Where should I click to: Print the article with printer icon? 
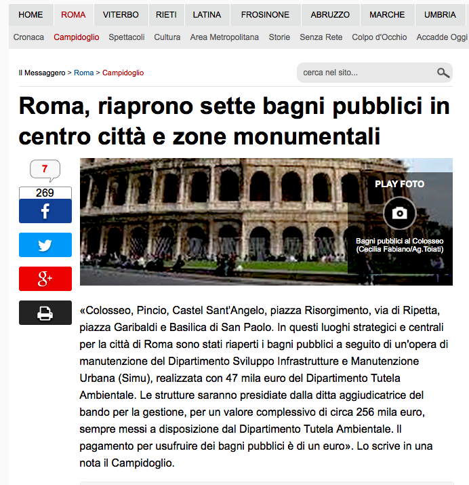[x=45, y=313]
